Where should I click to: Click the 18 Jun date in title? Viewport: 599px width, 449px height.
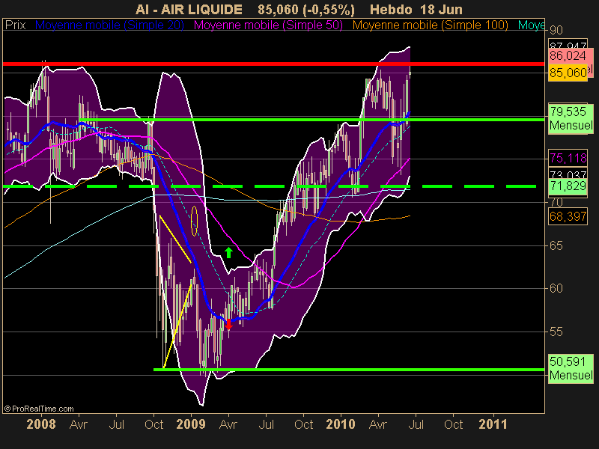coord(441,9)
